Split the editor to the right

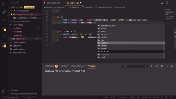pyautogui.click(x=167, y=3)
